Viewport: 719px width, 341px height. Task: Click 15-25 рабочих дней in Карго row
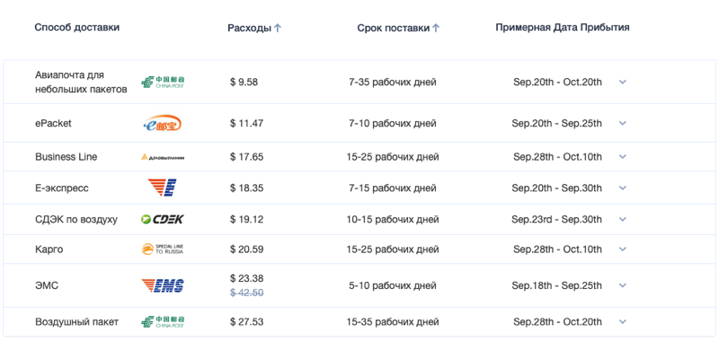(393, 249)
